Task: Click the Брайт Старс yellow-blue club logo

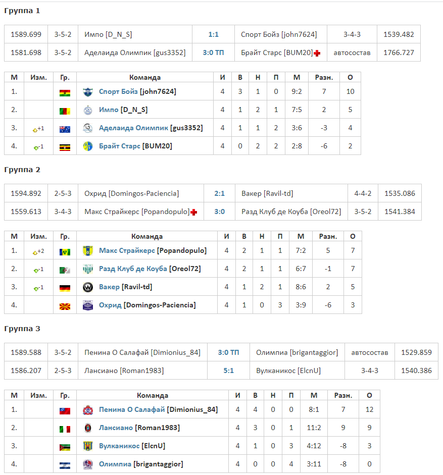Action: click(88, 146)
